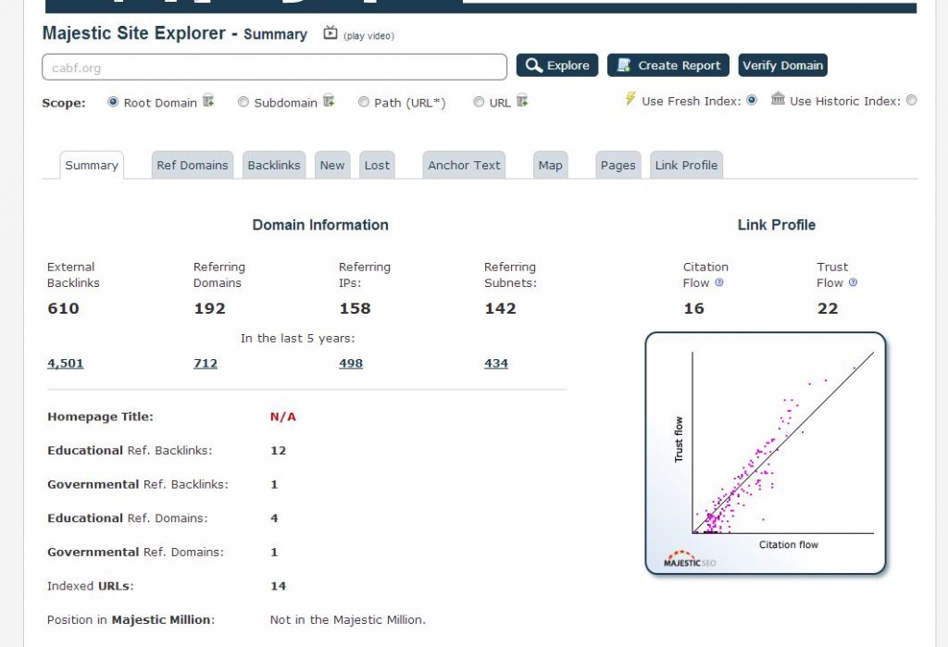Click the Historic Index building icon

click(778, 98)
